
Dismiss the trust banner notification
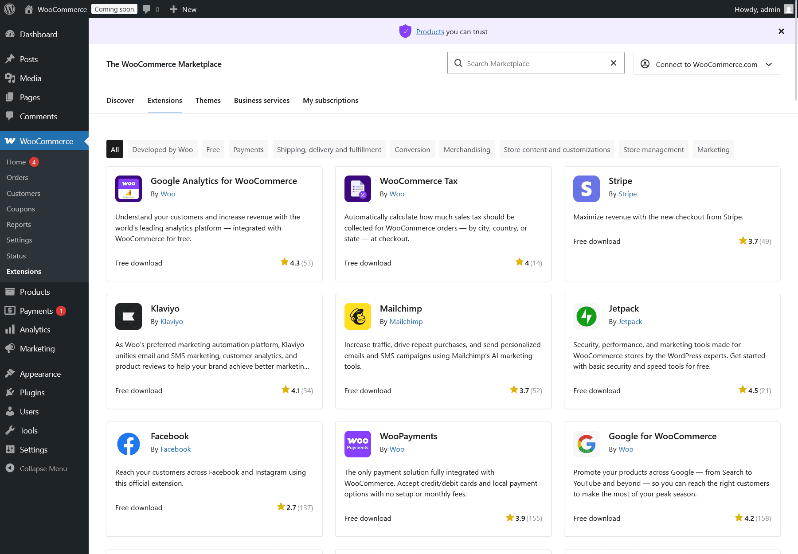(781, 31)
